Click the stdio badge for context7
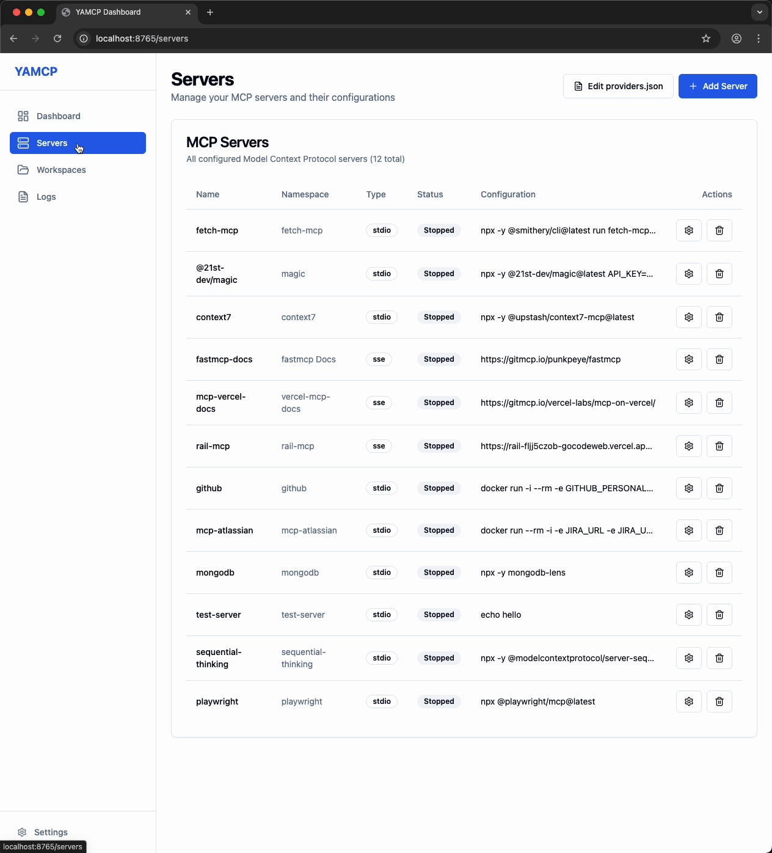This screenshot has width=772, height=853. (x=382, y=317)
